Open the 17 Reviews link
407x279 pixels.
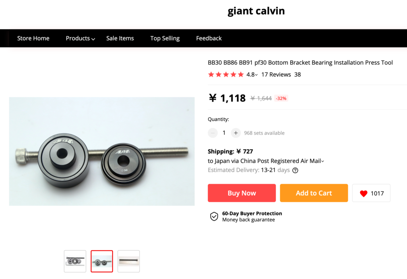coord(276,75)
